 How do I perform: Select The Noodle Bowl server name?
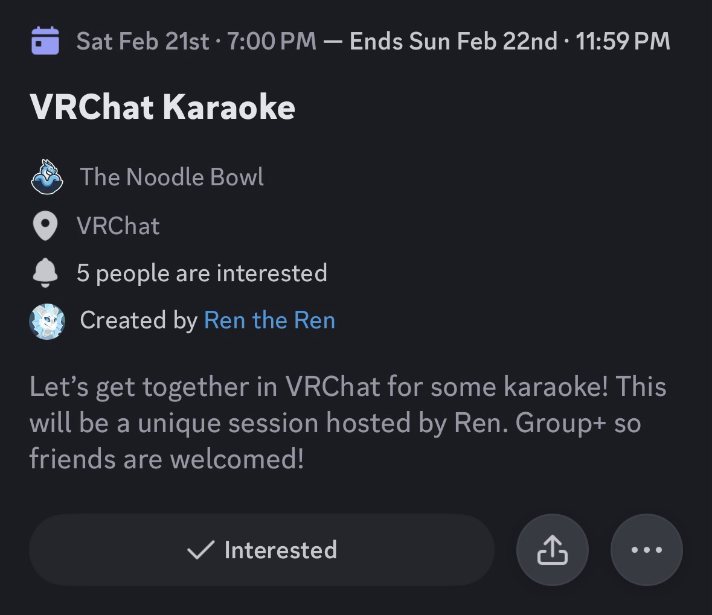[172, 177]
